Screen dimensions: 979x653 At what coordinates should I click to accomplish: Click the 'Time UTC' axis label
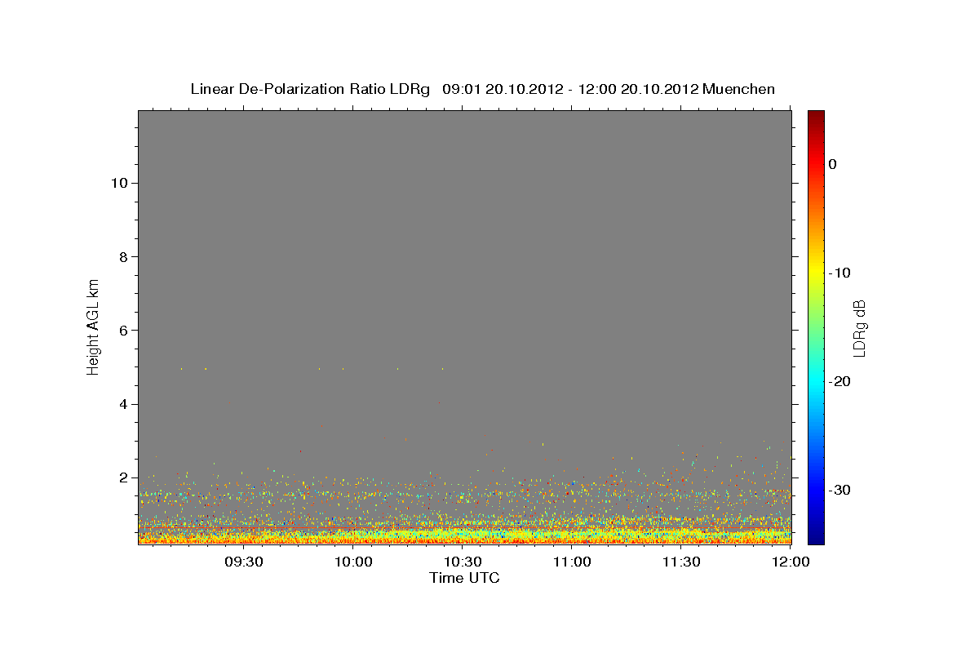(x=464, y=578)
